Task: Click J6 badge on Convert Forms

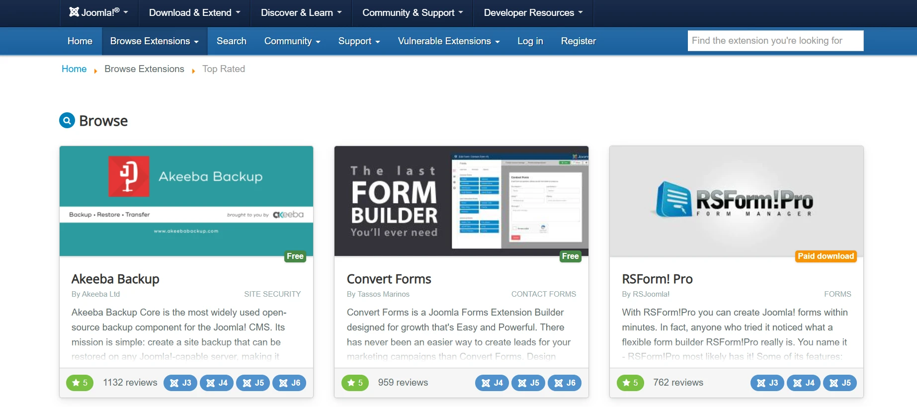Action: (x=565, y=383)
